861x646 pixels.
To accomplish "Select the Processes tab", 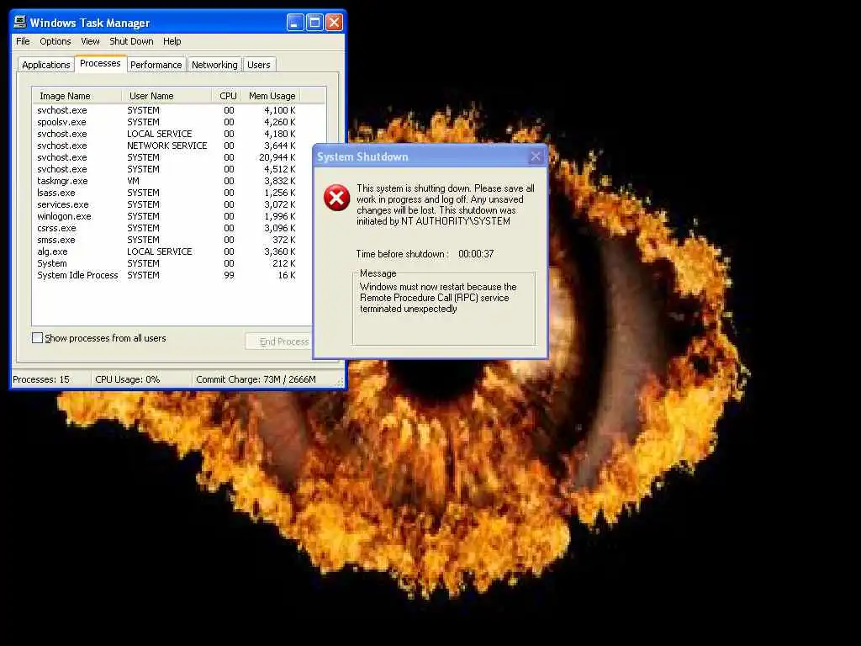I will pos(101,63).
